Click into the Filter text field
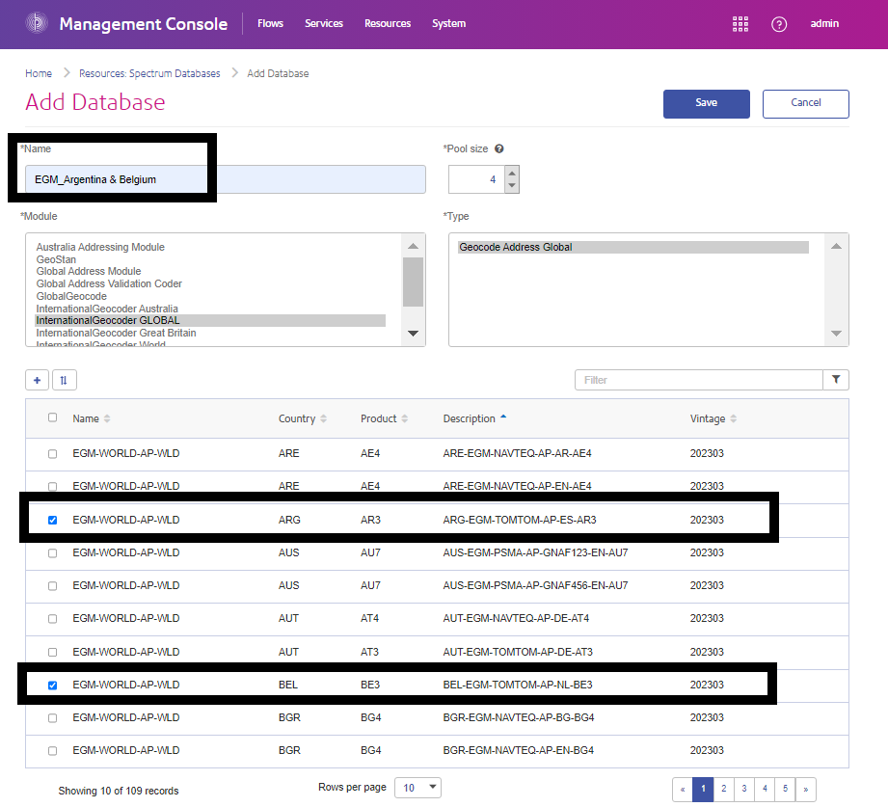Image resolution: width=888 pixels, height=807 pixels. [698, 380]
